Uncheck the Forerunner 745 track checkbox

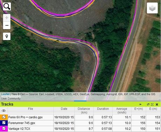point(4,123)
